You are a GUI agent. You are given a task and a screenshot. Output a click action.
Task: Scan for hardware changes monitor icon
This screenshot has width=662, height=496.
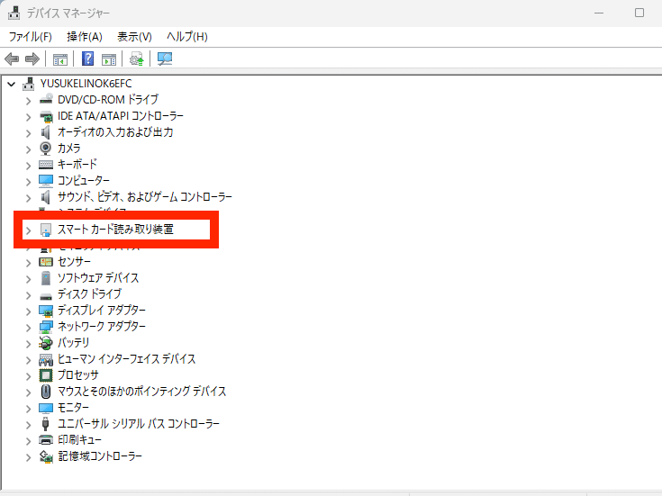pyautogui.click(x=165, y=59)
